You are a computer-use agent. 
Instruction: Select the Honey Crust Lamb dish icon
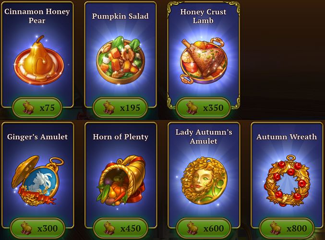[204, 60]
